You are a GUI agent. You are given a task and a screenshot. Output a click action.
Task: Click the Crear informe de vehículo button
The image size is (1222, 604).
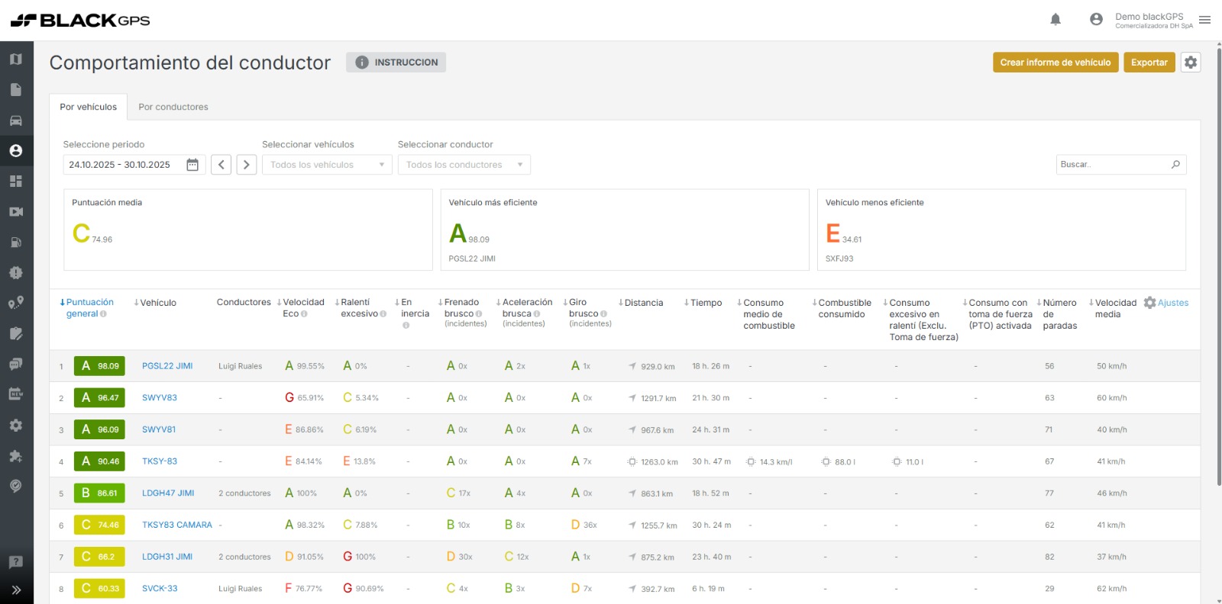[1056, 63]
